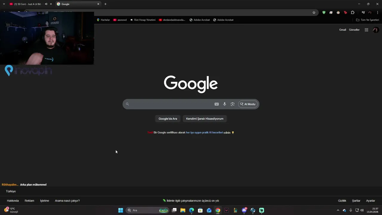Viewport: 382px width, 215px height.
Task: Open Discord from the taskbar
Action: point(244,210)
